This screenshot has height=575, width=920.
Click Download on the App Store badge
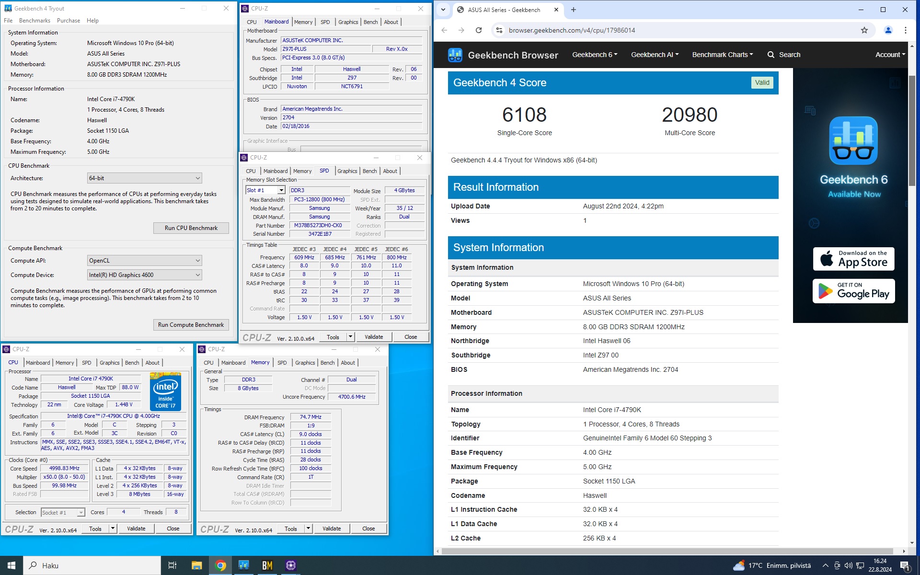pos(853,259)
